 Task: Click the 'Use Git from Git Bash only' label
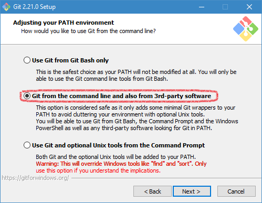click(x=70, y=60)
